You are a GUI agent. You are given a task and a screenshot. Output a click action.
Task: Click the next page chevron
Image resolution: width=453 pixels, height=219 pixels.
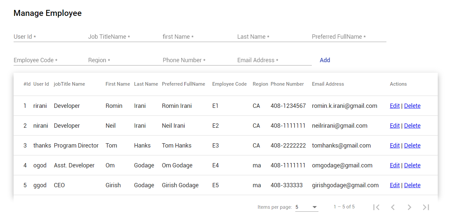point(409,207)
